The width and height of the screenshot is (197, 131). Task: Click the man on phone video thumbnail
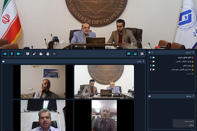pyautogui.click(x=43, y=82)
